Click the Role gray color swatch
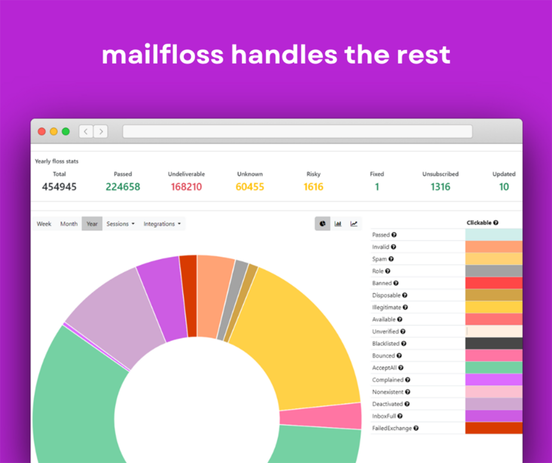The image size is (552, 463). pos(493,271)
